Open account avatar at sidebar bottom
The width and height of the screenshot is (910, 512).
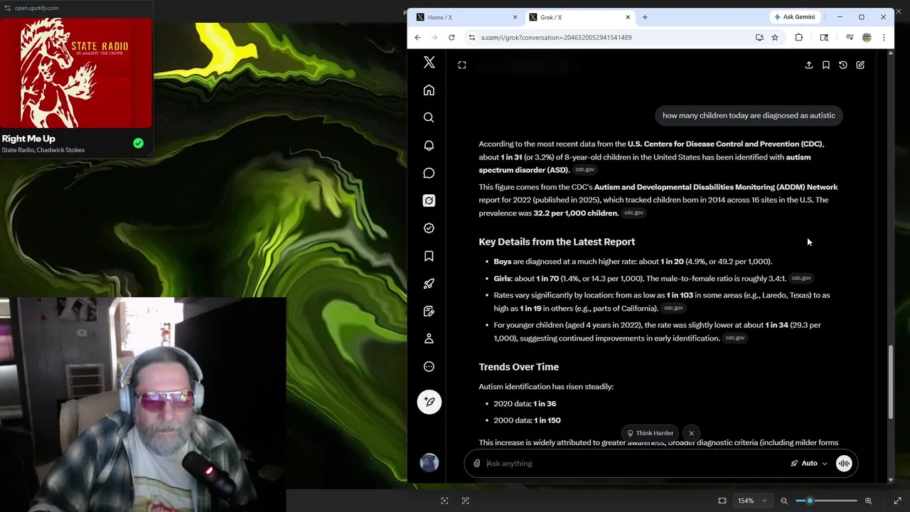tap(429, 463)
